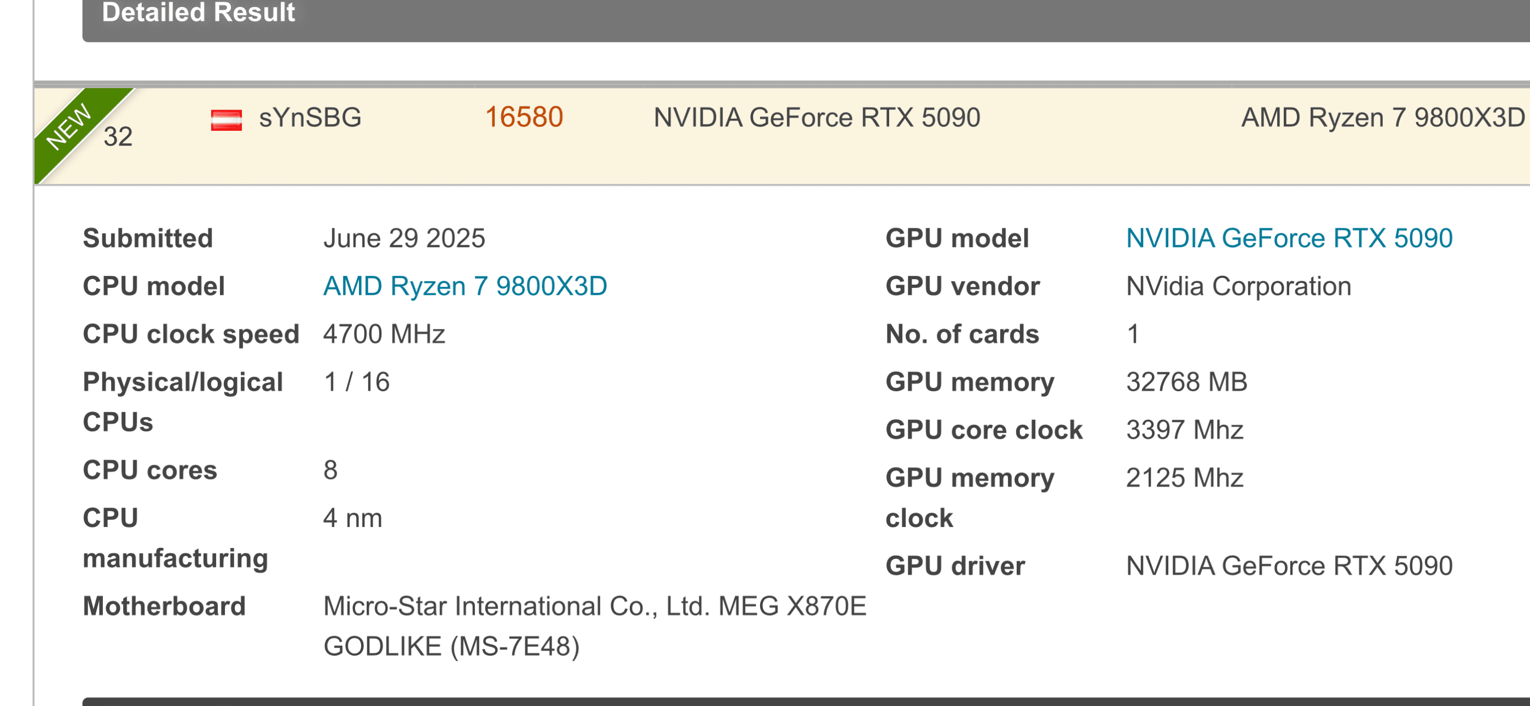Click the 4 nm CPU manufacturing value

(x=352, y=518)
